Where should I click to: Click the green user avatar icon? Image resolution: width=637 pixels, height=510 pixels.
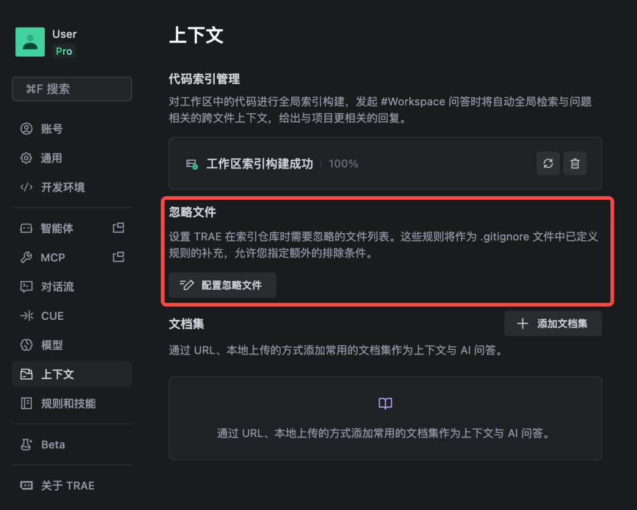tap(30, 42)
